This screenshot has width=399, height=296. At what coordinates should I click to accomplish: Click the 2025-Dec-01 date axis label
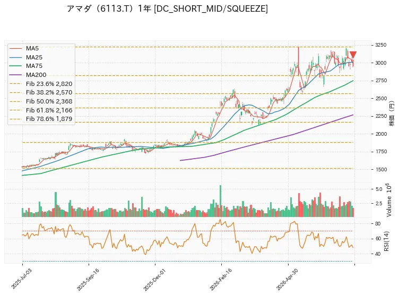tap(154, 280)
